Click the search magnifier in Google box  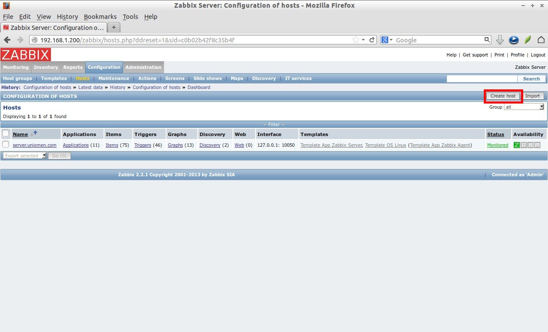point(487,40)
